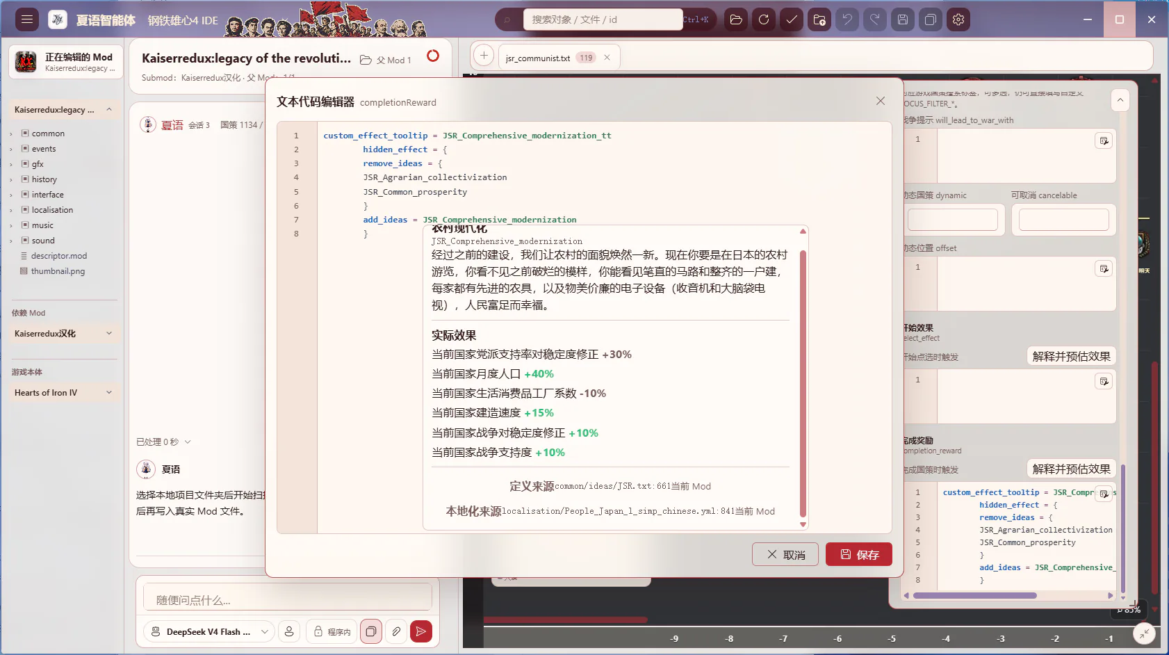This screenshot has width=1169, height=655.
Task: Open code editor for will_lead_to_war_with field
Action: pos(1104,141)
